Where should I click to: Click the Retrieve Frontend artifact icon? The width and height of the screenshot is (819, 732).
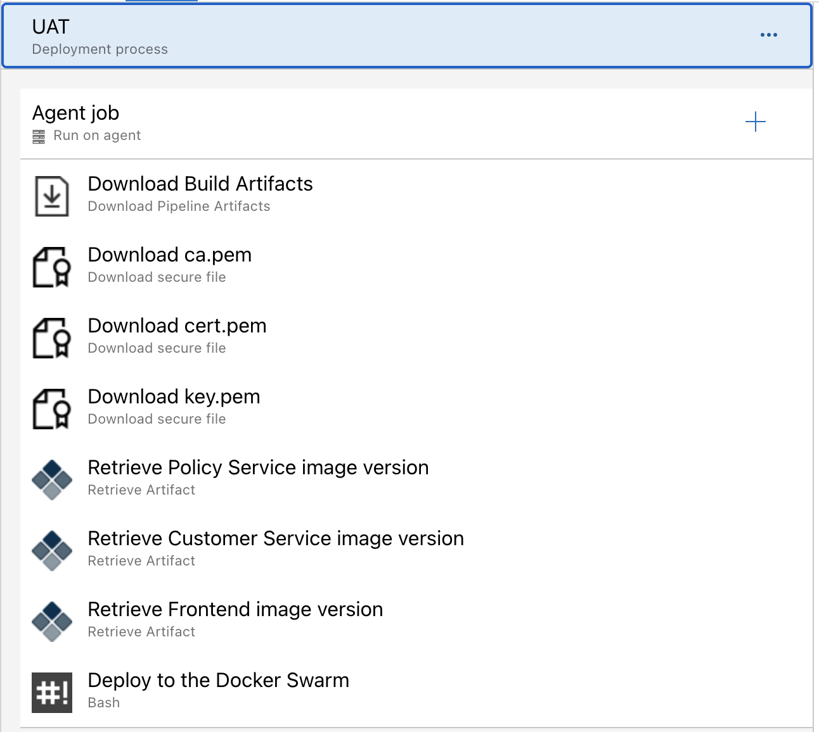point(52,621)
